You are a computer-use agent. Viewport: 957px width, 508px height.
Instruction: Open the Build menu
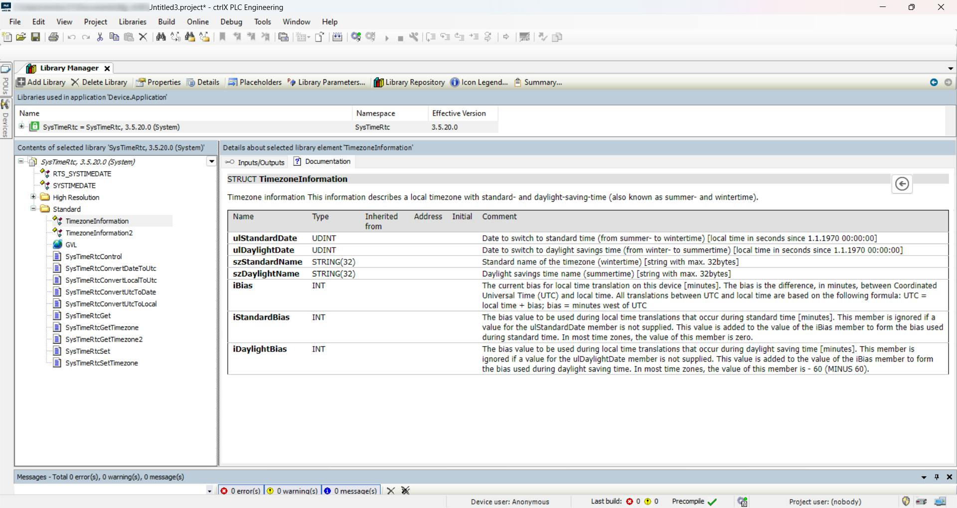click(x=166, y=22)
